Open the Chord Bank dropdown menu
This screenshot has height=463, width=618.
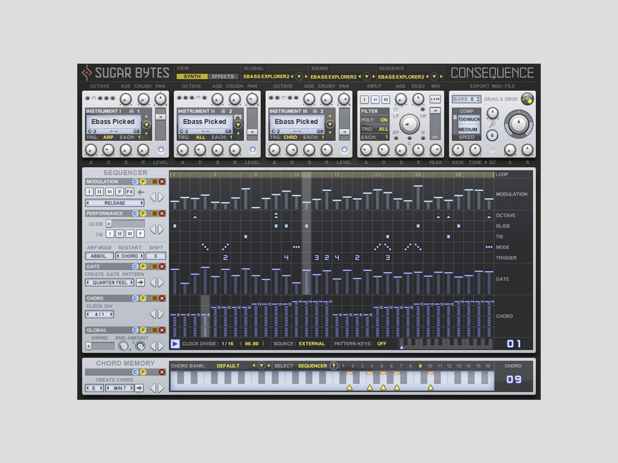(261, 366)
